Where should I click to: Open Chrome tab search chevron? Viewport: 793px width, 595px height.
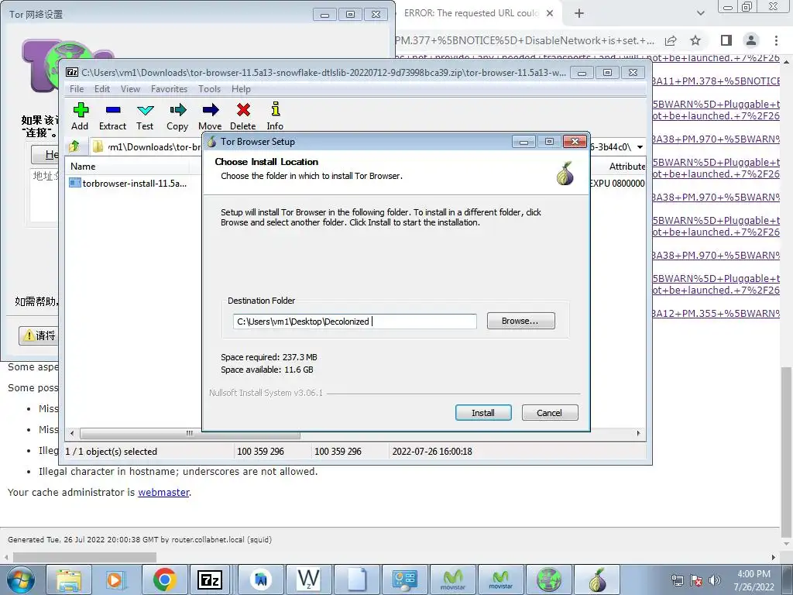pos(700,13)
